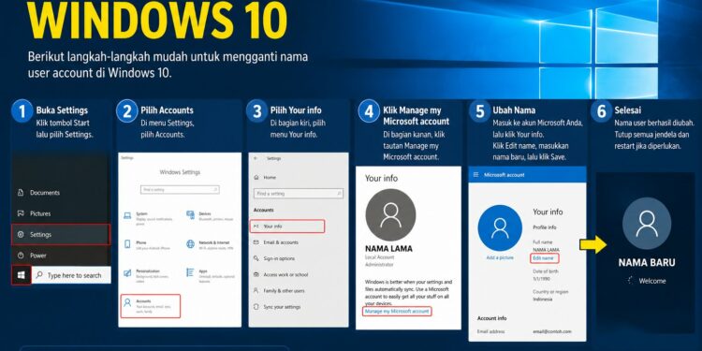
Task: Click the email@contoh.com address
Action: (552, 331)
